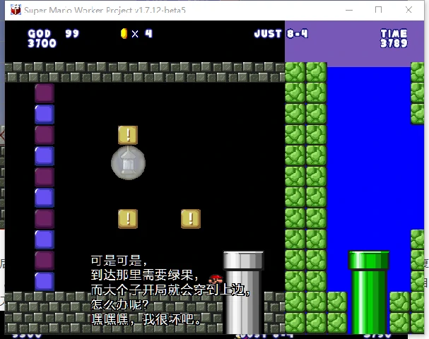Click the window title Super Mario Worker Project

pyautogui.click(x=105, y=10)
